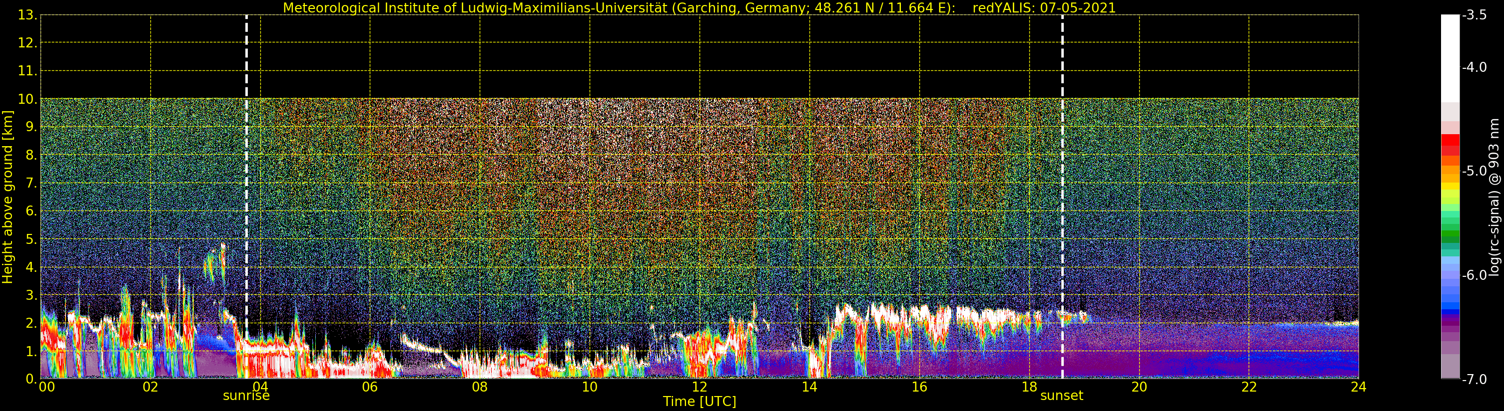This screenshot has width=1504, height=411.
Task: Click the -7.0 colorbar tick label
Action: (1474, 380)
